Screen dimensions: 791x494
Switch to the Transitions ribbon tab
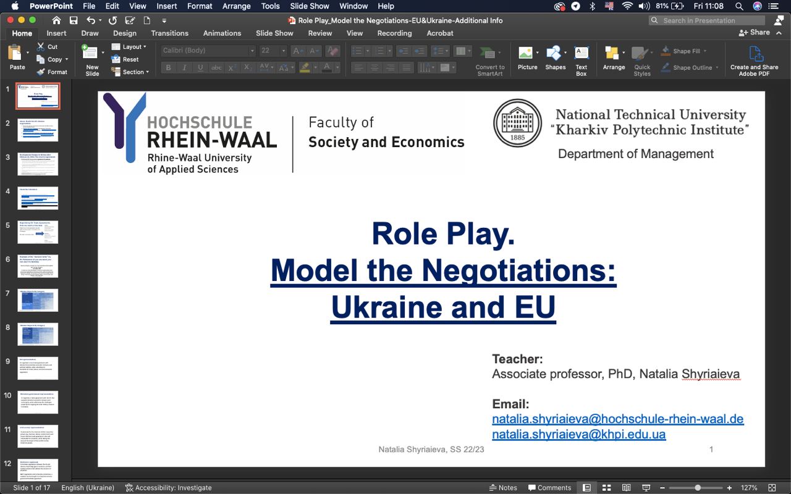click(169, 33)
